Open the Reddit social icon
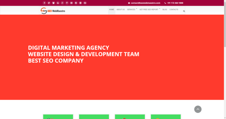 click(81, 3)
